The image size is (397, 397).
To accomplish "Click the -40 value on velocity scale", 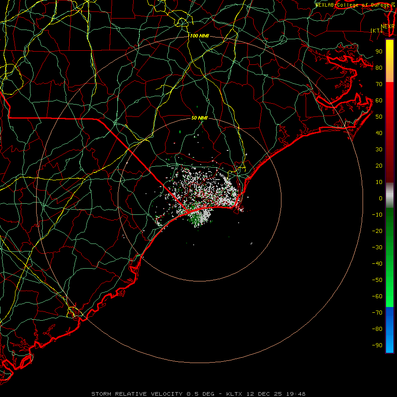I will coord(377,264).
